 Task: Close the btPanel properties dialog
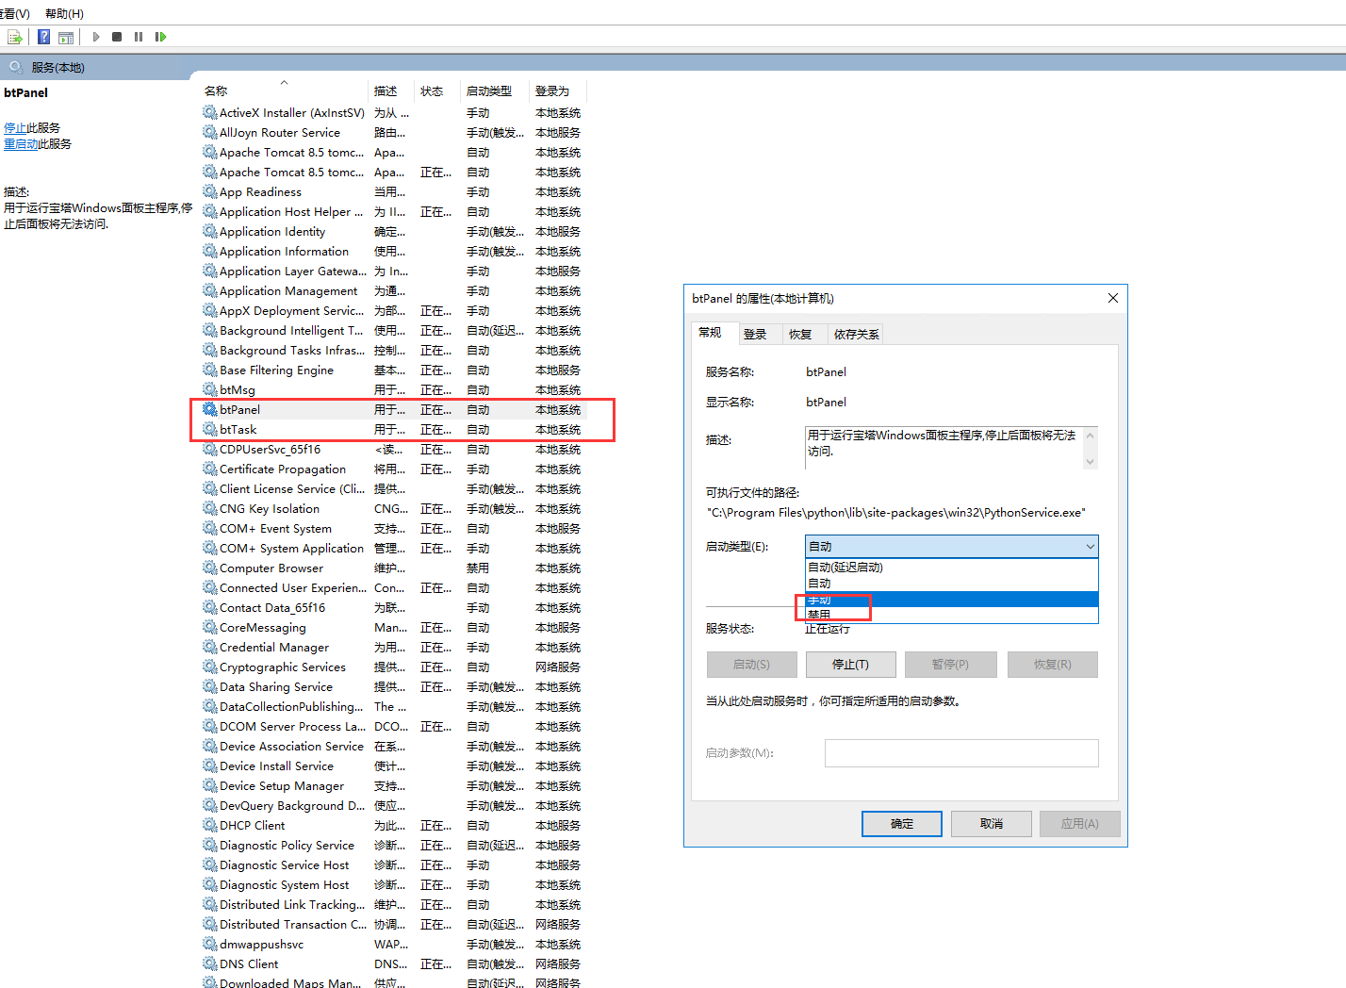[x=1113, y=298]
